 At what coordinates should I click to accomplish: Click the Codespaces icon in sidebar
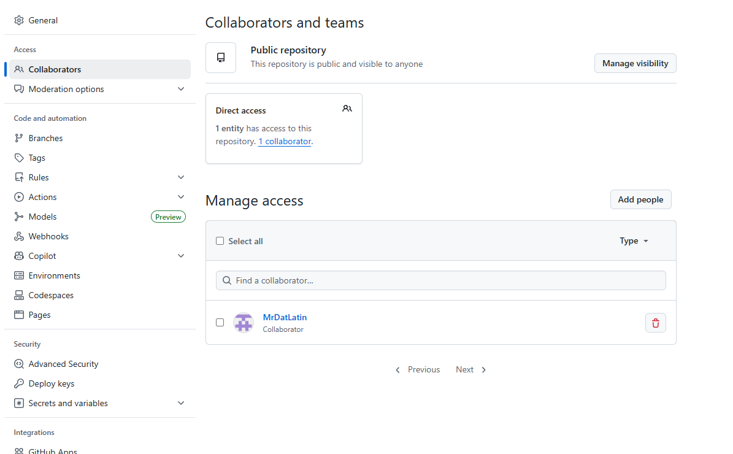[x=19, y=295]
